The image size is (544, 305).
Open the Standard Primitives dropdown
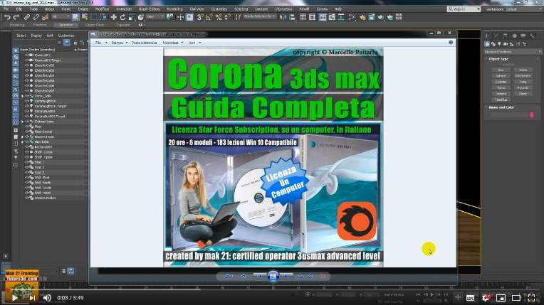(x=513, y=52)
